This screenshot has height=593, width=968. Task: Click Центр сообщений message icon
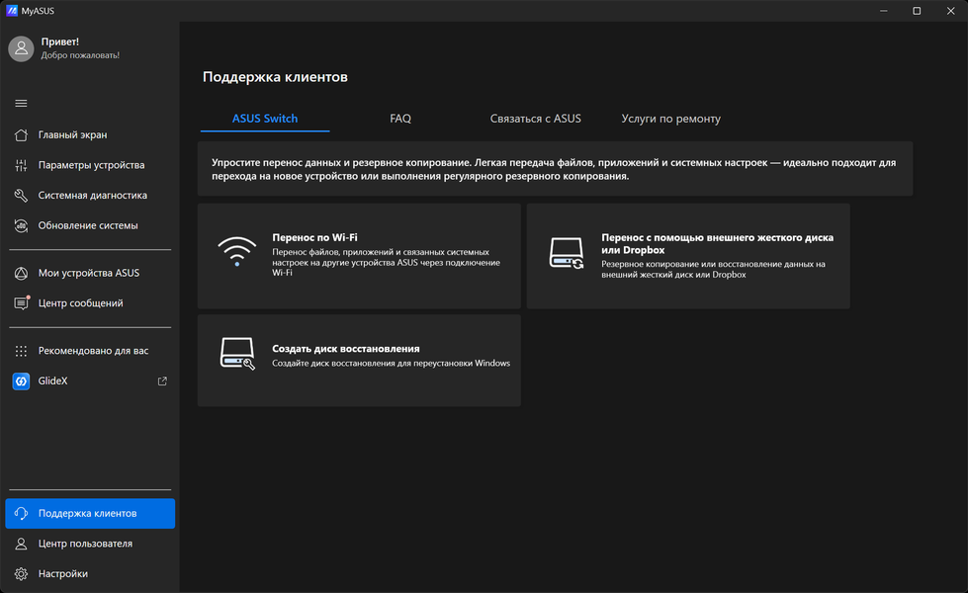point(21,303)
